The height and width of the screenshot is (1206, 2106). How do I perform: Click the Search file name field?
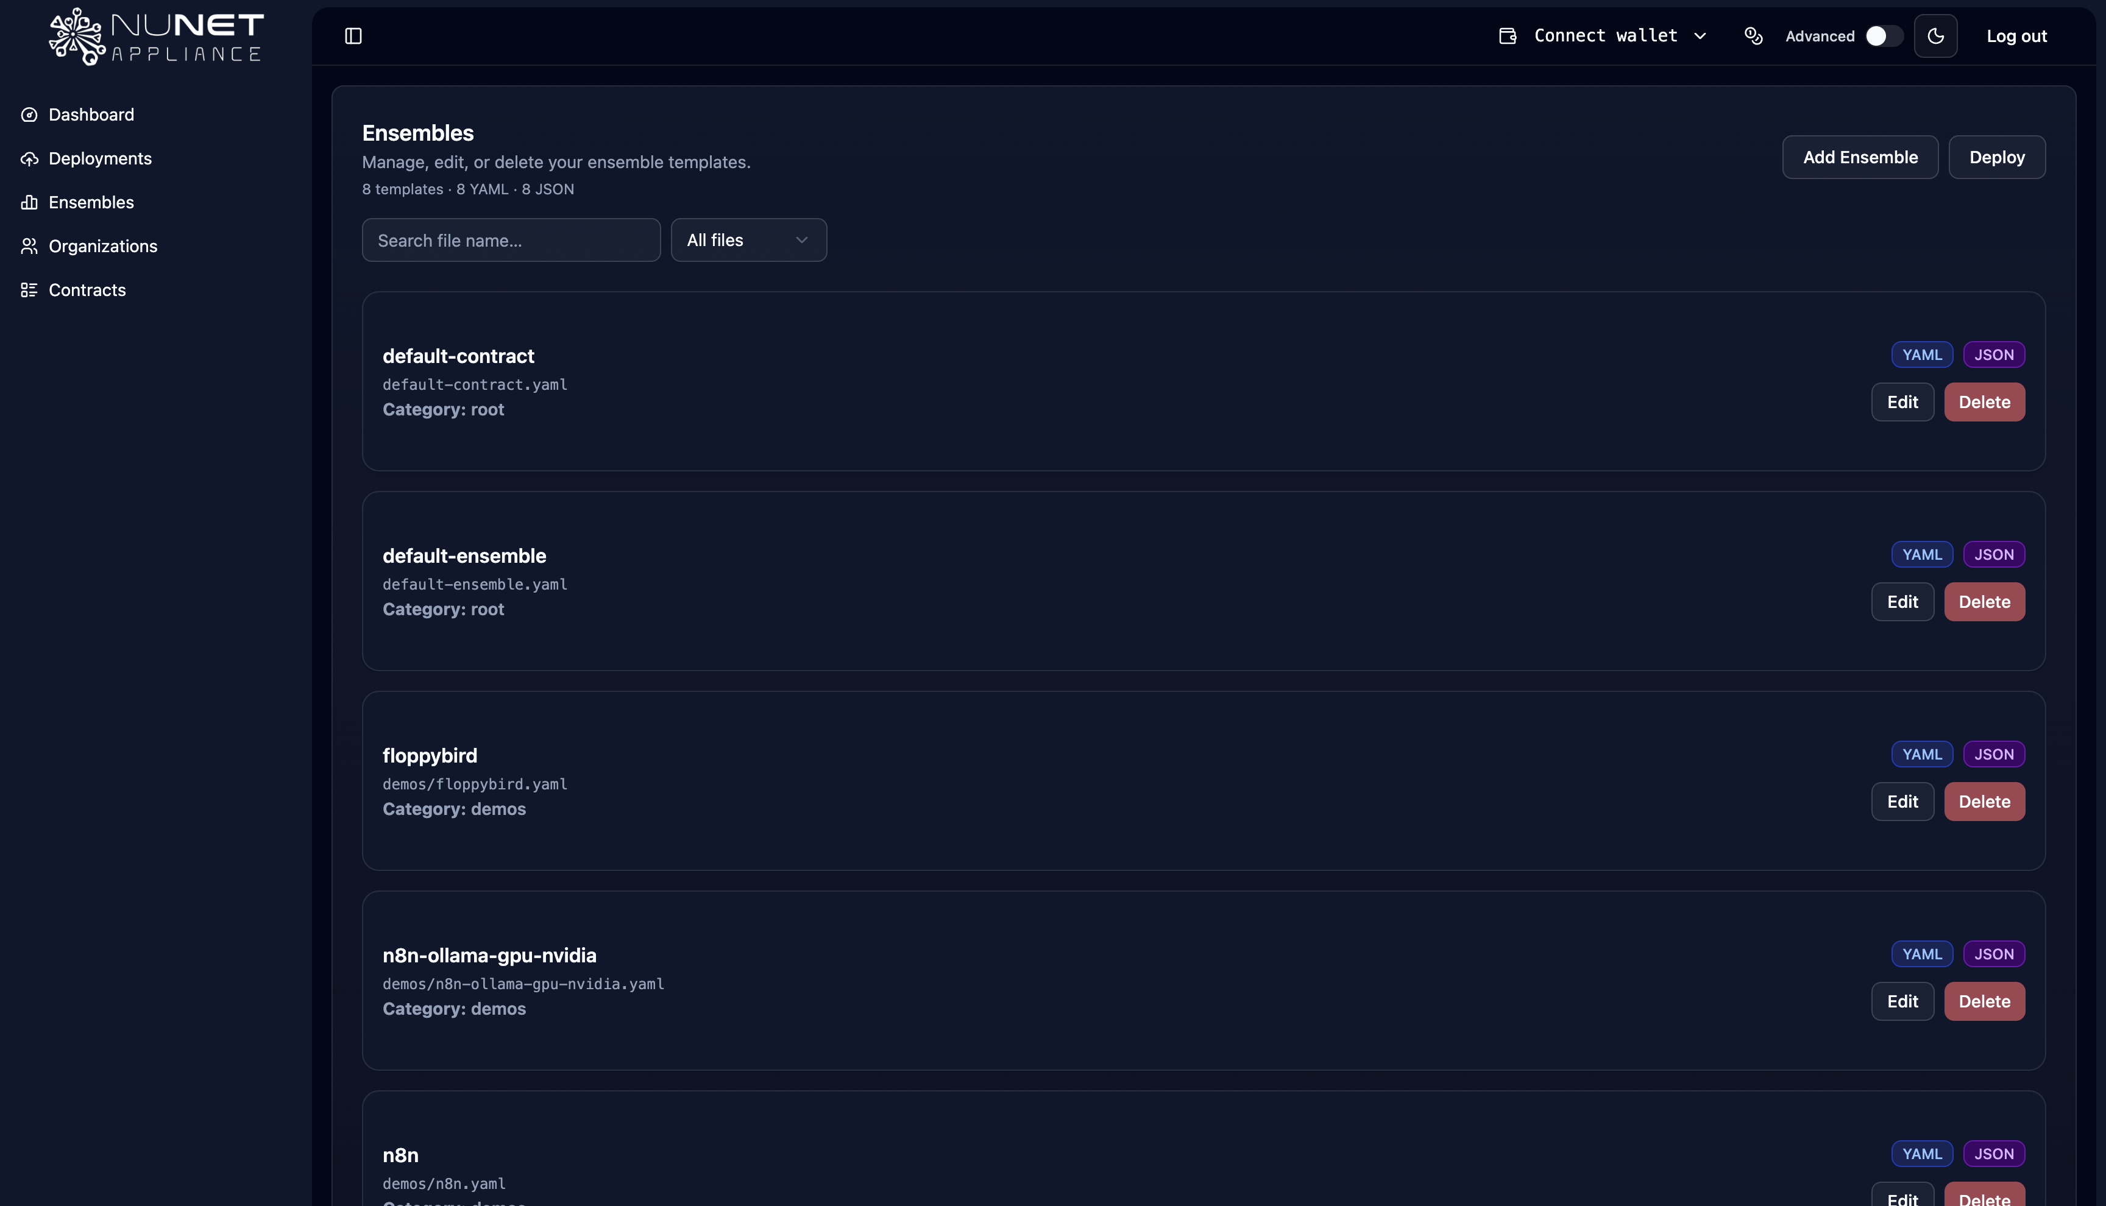[x=510, y=240]
